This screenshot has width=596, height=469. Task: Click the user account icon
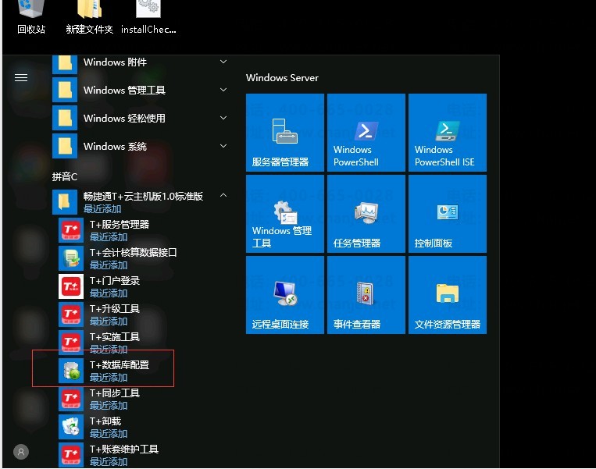(21, 452)
